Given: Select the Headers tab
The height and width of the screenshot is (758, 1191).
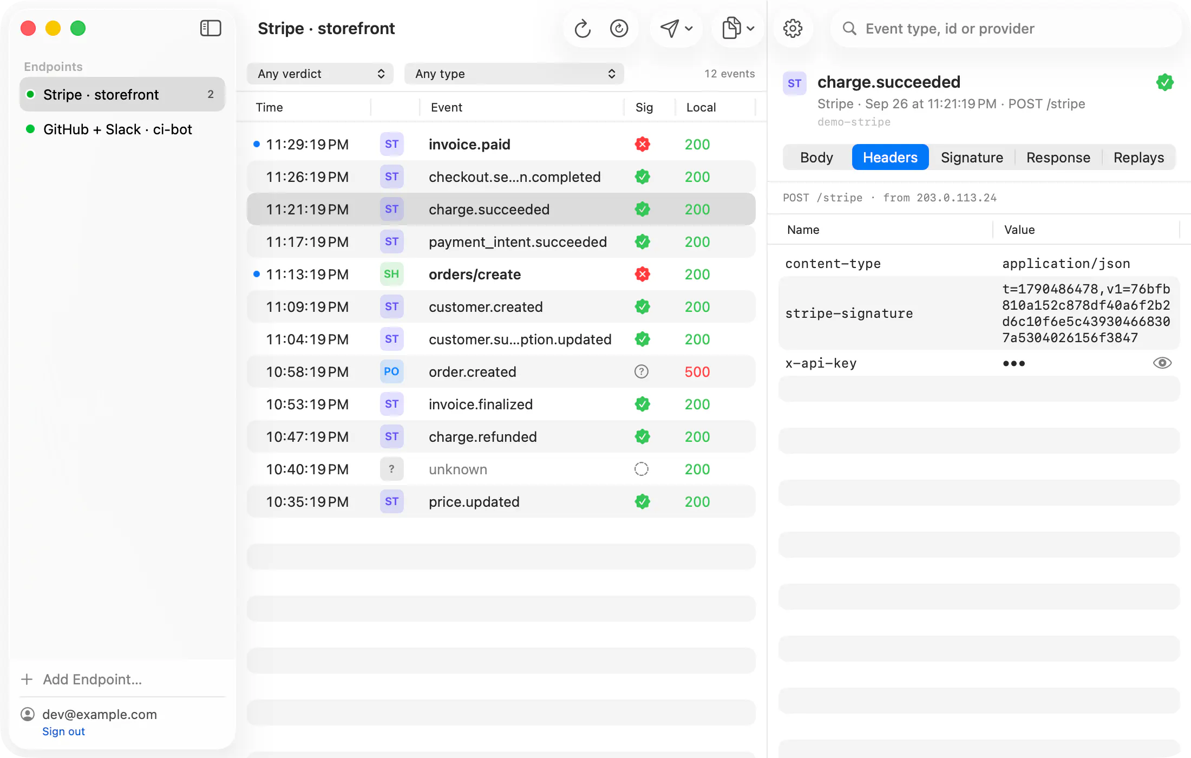Looking at the screenshot, I should click(x=890, y=157).
